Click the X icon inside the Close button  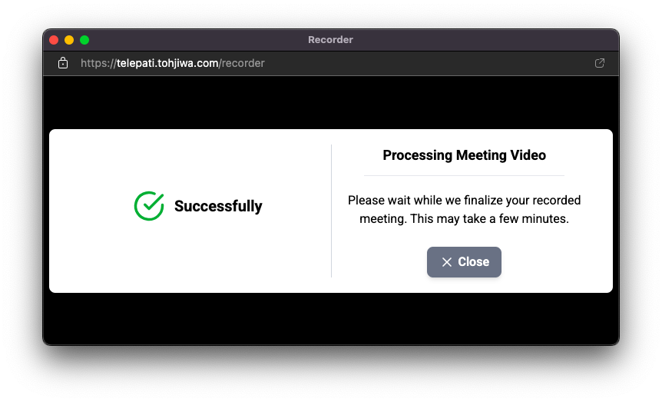(446, 262)
